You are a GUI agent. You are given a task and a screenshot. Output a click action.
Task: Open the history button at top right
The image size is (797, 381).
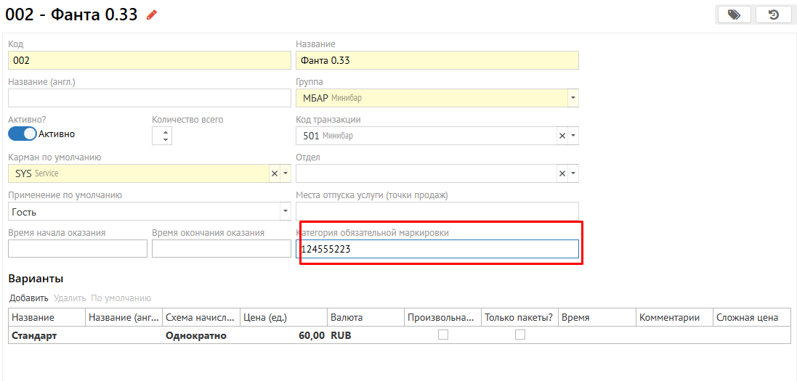pyautogui.click(x=773, y=15)
